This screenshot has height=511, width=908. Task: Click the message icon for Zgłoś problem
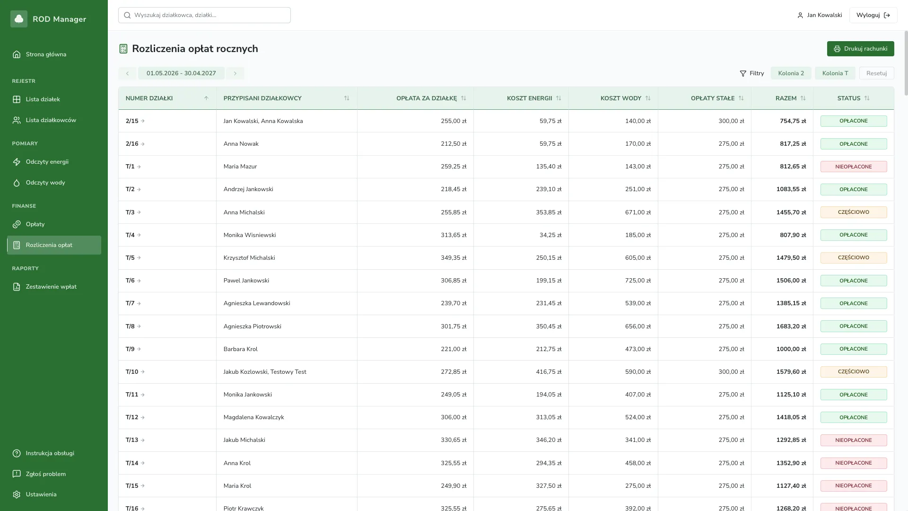click(x=17, y=474)
